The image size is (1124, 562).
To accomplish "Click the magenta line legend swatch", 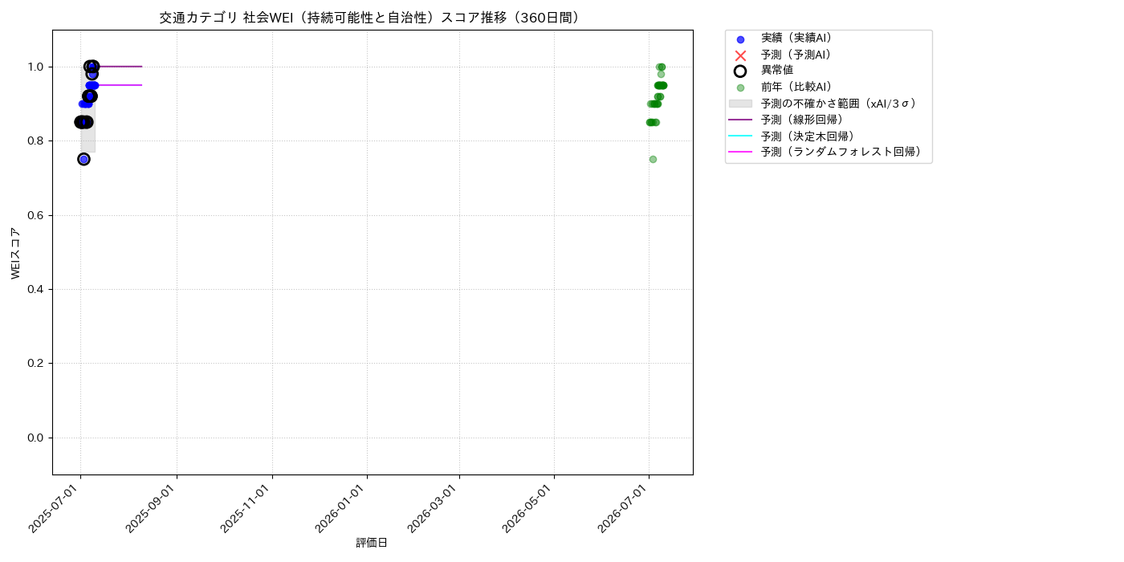I will point(740,152).
